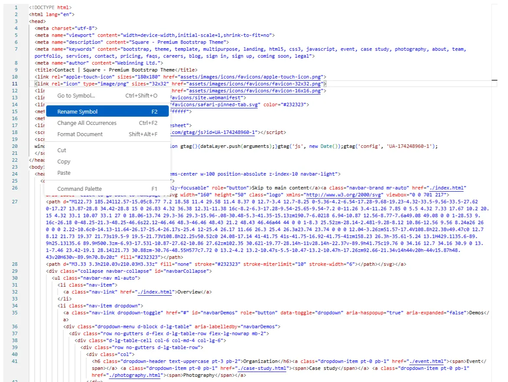
Task: Click line number 1 in gutter
Action: coord(16,7)
